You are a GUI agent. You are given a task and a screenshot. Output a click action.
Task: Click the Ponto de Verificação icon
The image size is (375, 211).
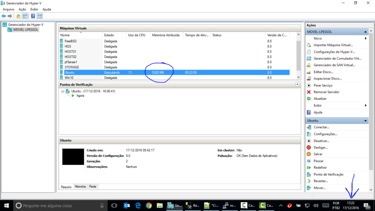(309, 174)
